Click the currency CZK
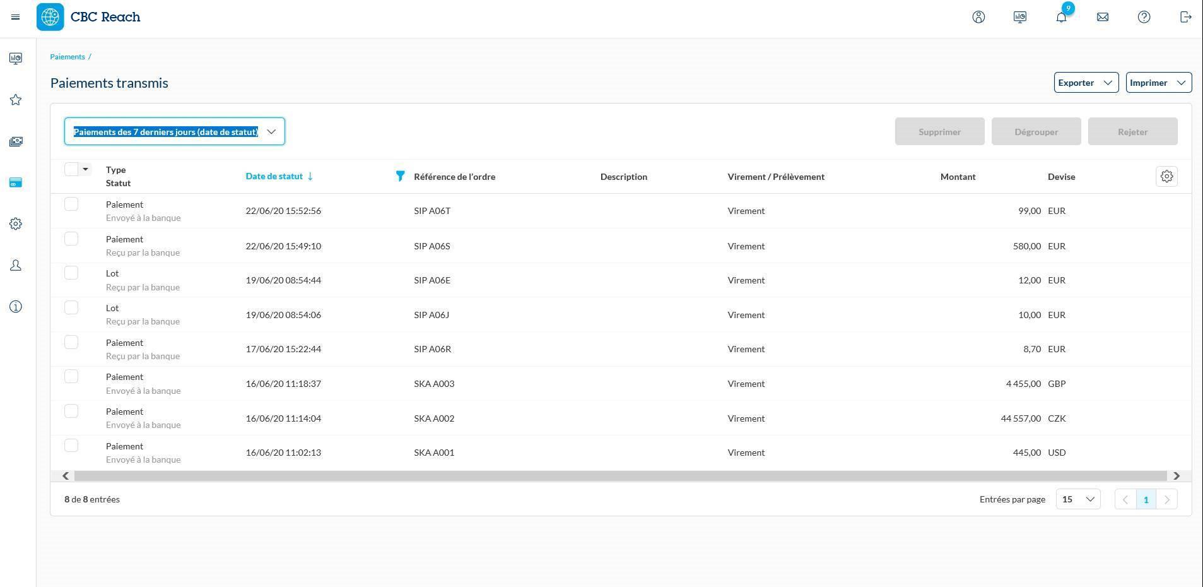Viewport: 1203px width, 587px height. (1057, 418)
